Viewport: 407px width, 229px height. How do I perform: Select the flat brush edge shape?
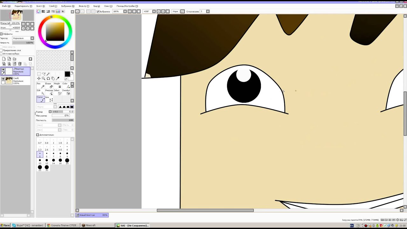click(x=72, y=107)
